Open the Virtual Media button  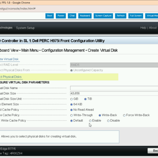point(152,16)
